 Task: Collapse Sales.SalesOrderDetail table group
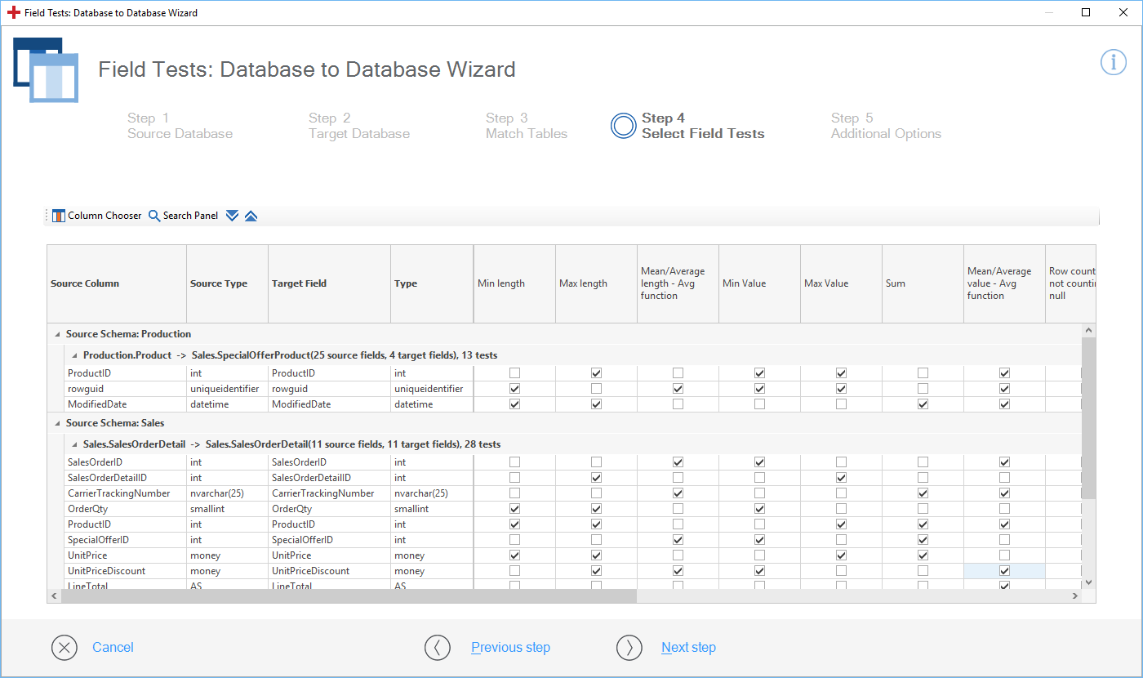[x=74, y=444]
